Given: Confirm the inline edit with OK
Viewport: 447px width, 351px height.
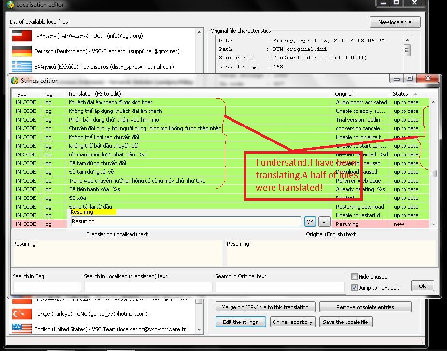Looking at the screenshot, I should (x=310, y=222).
